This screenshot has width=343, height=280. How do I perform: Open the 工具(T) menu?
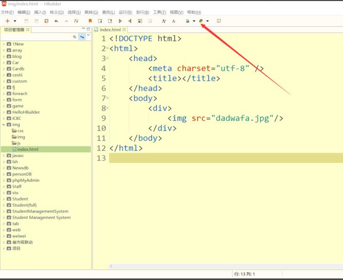point(159,12)
